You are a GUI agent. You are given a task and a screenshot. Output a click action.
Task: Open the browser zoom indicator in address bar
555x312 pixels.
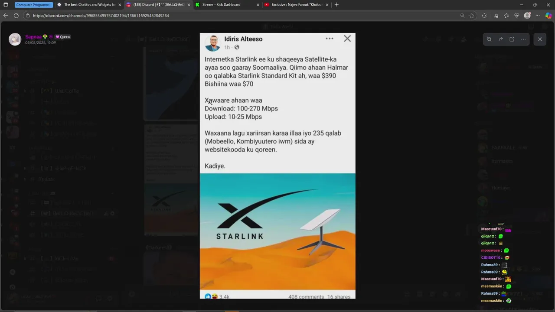tap(462, 16)
